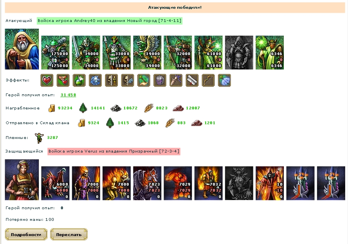Select the defender's female hero portrait

22,180
